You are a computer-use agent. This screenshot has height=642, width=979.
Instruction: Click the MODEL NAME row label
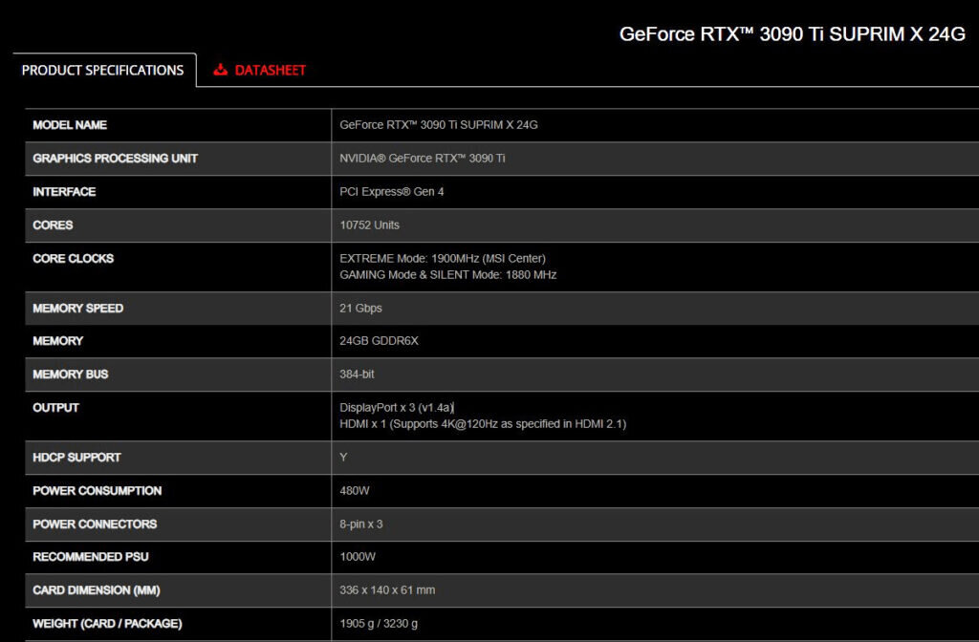[70, 125]
